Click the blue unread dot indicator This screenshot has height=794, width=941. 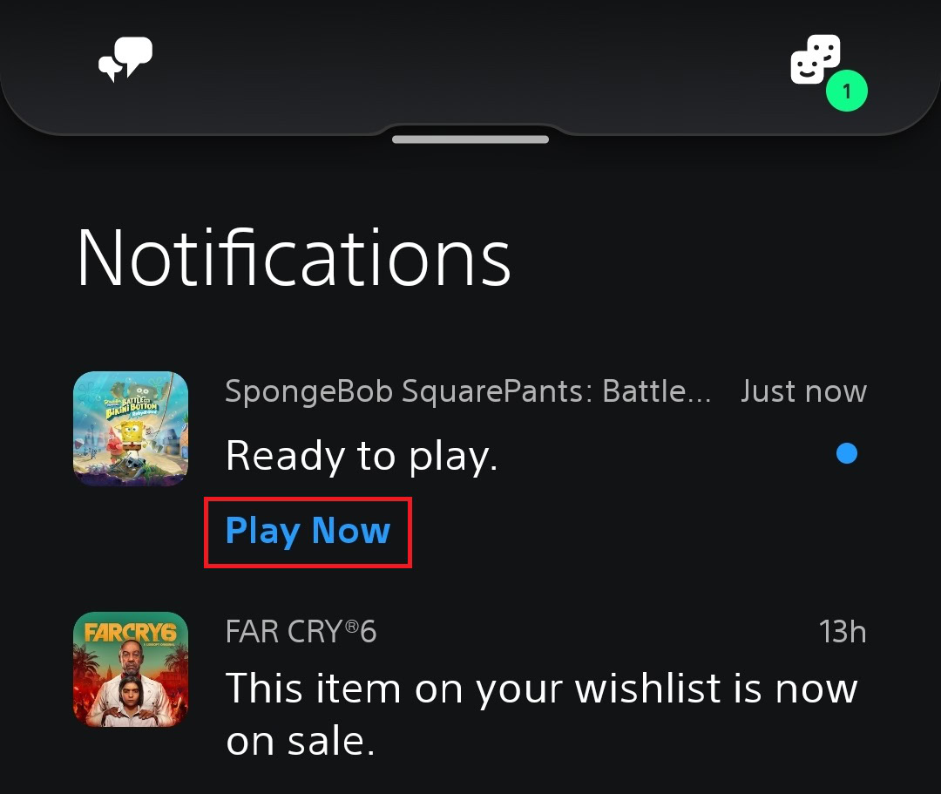tap(846, 453)
